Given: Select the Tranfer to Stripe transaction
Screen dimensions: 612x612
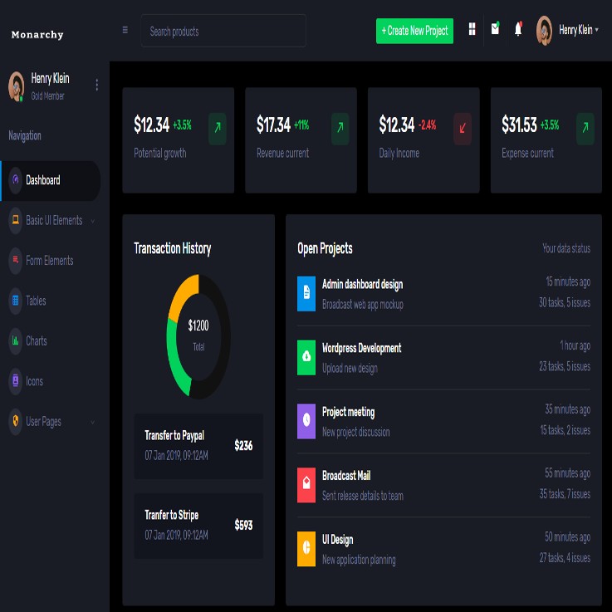Looking at the screenshot, I should tap(198, 526).
